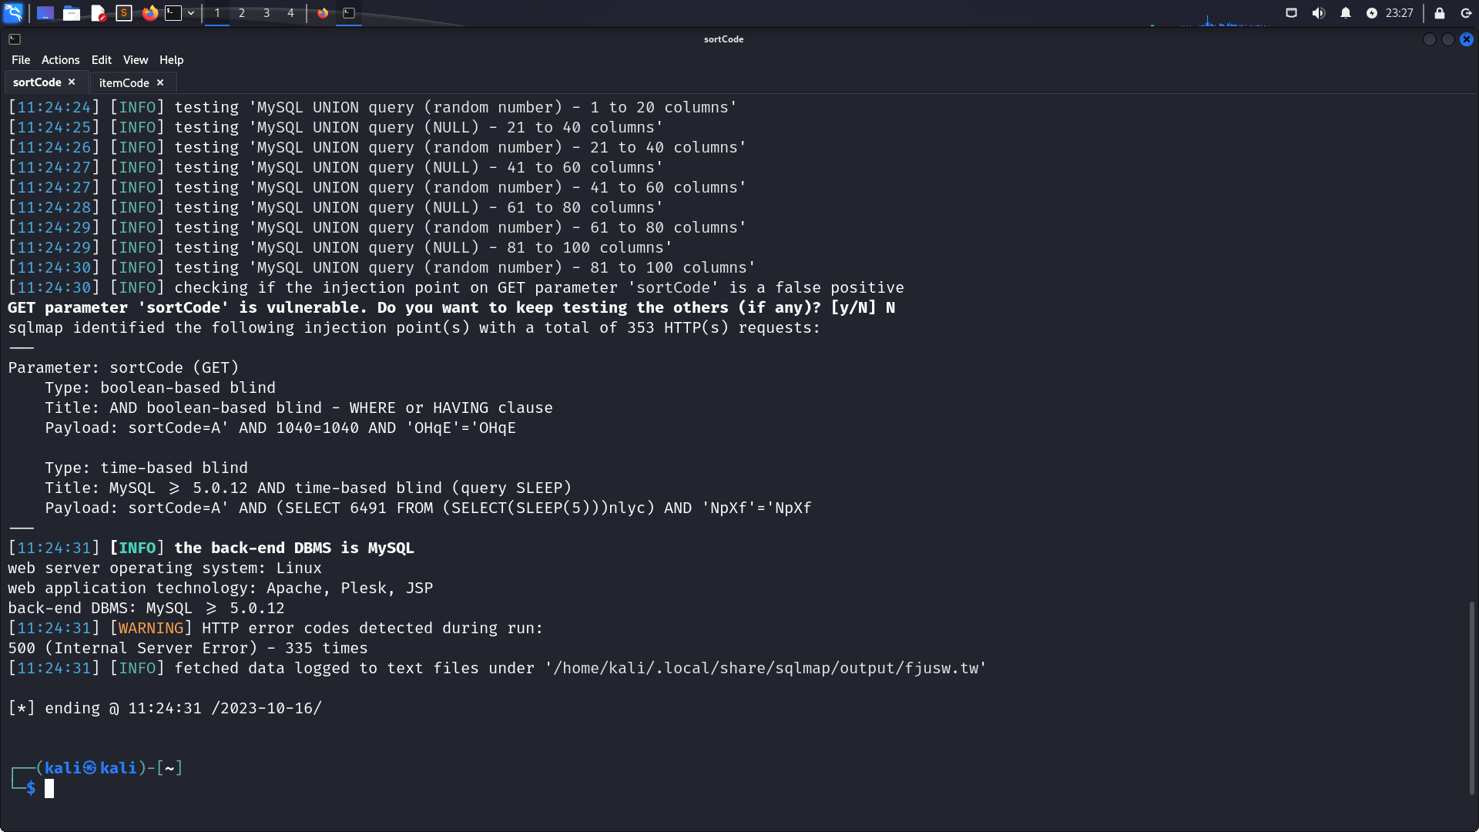This screenshot has height=832, width=1479.
Task: Click the SLEEP(5) time-based payload line
Action: coord(428,508)
